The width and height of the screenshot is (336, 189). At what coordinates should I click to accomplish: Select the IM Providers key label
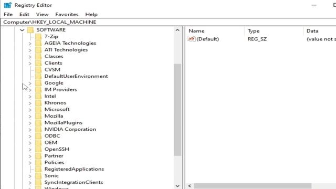61,90
